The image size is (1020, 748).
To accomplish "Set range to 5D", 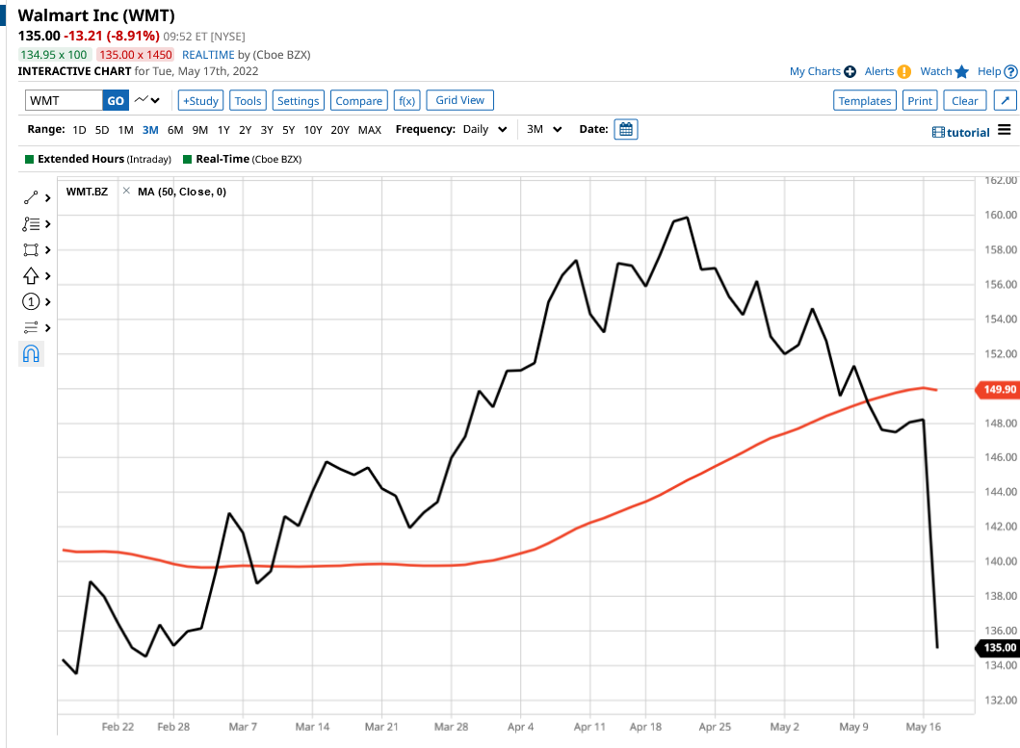I will point(102,130).
